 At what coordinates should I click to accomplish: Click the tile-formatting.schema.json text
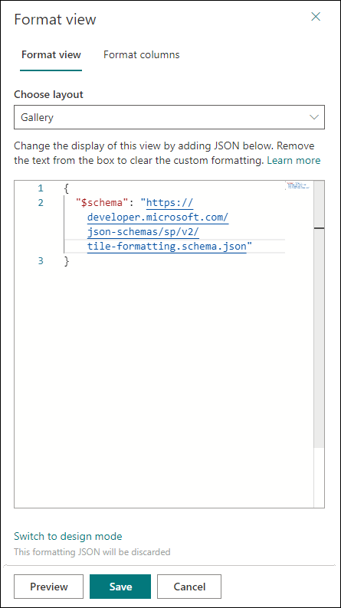pyautogui.click(x=167, y=247)
